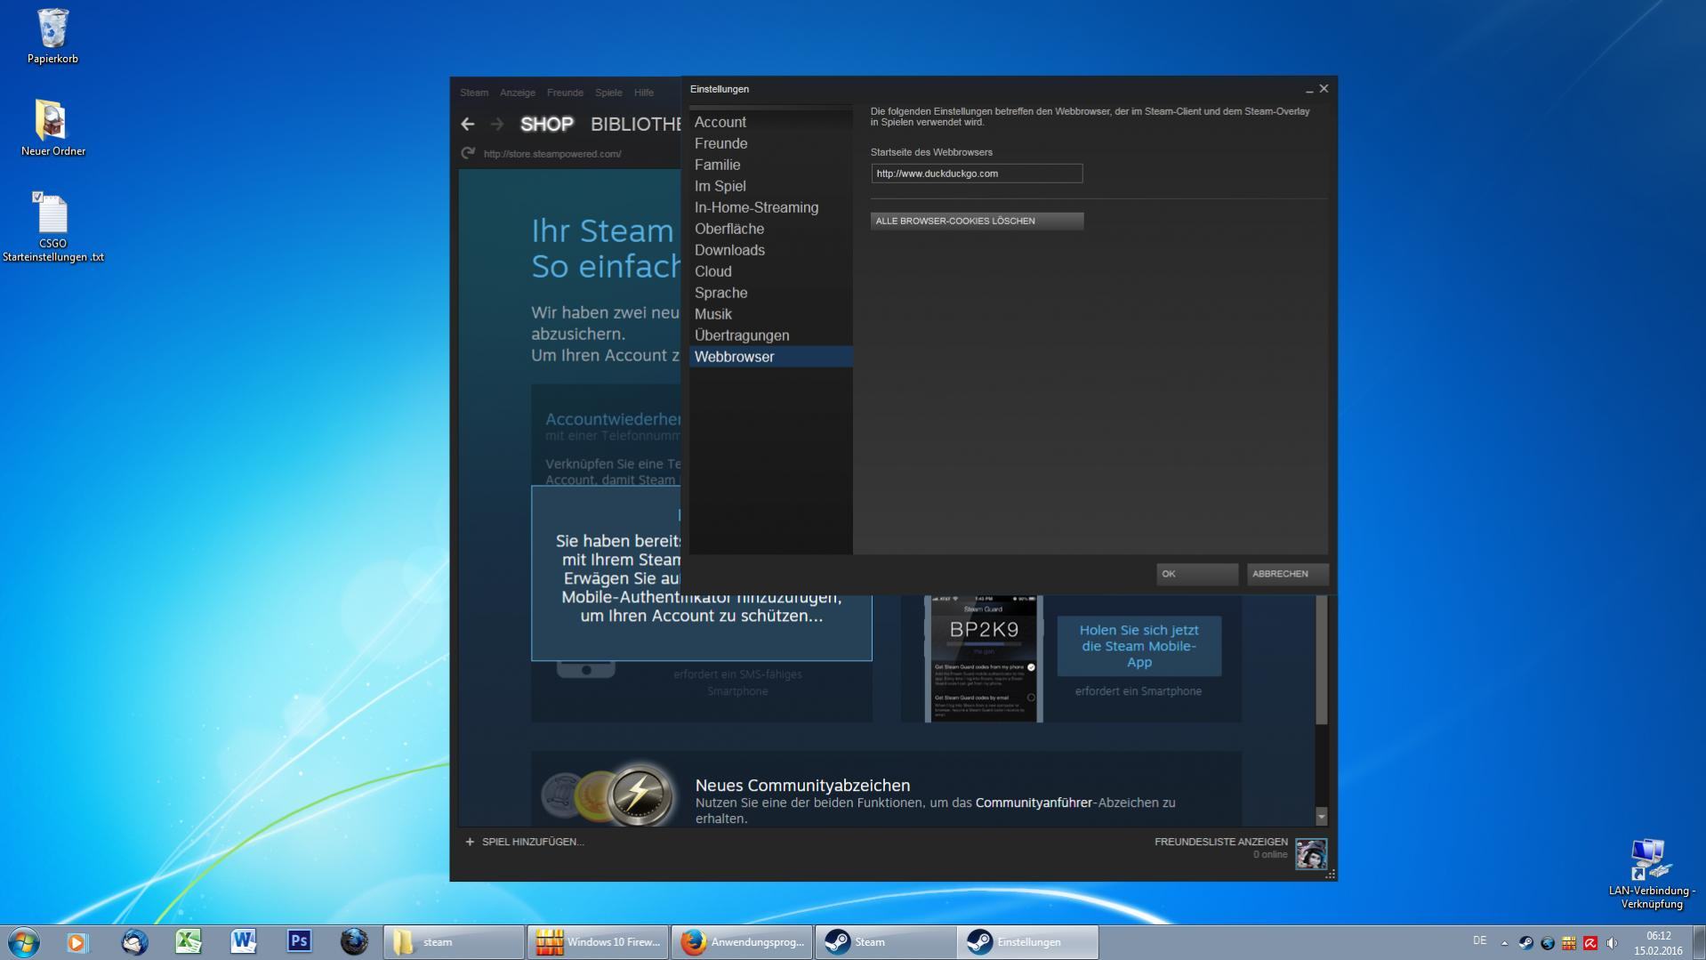Click the Startseite des Webbrowsers URL field
Screen dimensions: 1706x960
click(x=977, y=173)
